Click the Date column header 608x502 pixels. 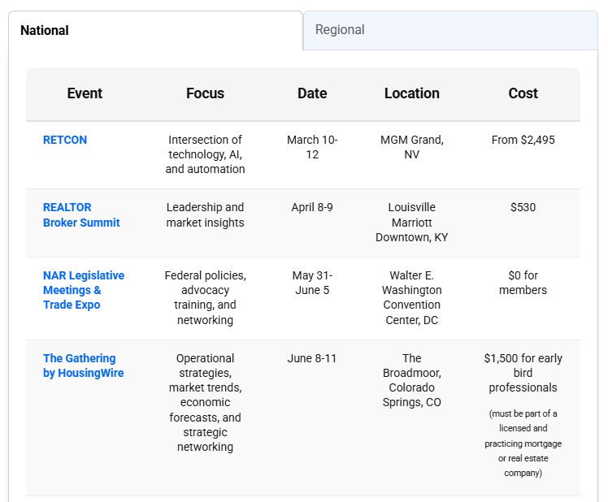pos(312,93)
